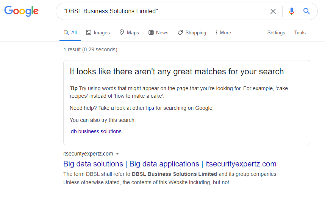Open the Settings menu
The height and width of the screenshot is (197, 325).
(x=276, y=32)
